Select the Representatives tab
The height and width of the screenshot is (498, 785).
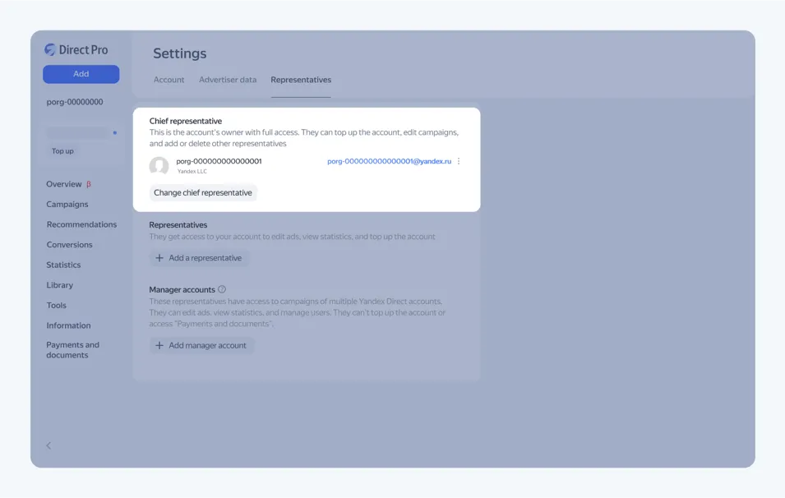[301, 80]
